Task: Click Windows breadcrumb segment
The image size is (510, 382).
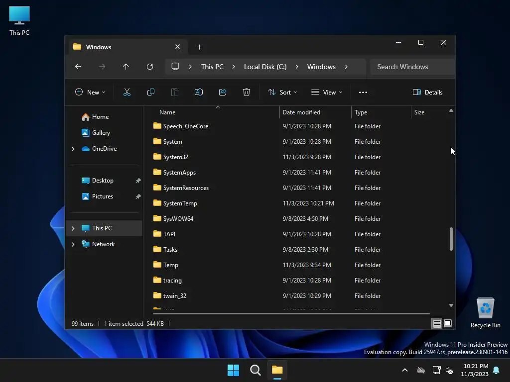Action: pos(321,67)
